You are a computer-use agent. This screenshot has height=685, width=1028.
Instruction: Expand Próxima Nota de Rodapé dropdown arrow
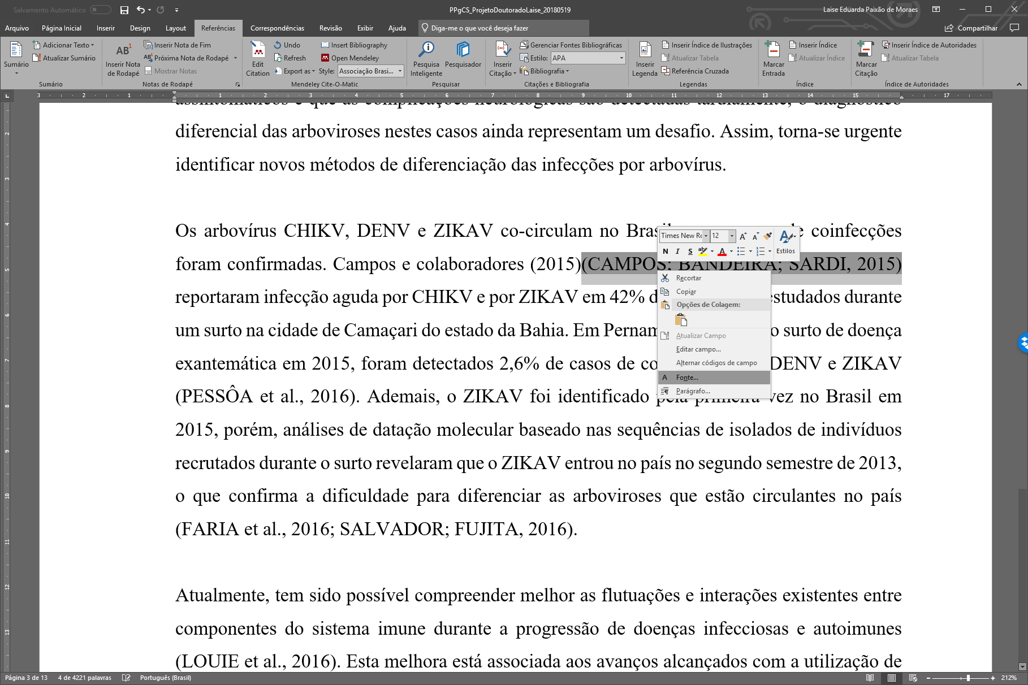point(235,58)
